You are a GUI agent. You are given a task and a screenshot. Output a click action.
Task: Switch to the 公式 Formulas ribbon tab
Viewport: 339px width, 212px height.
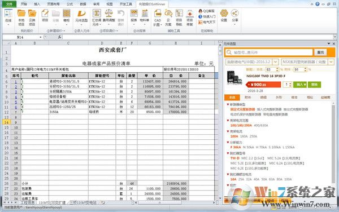point(69,4)
